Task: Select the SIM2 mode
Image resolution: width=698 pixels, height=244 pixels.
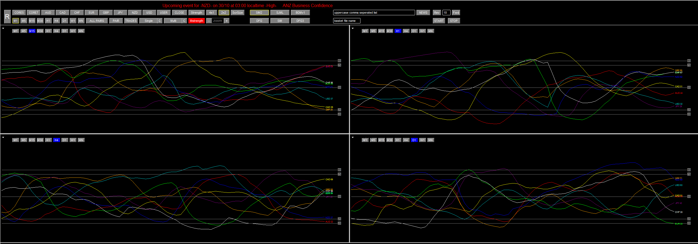Action: click(x=259, y=13)
